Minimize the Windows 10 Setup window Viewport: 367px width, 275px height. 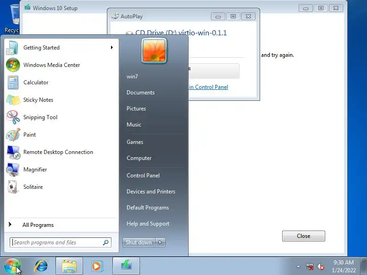point(306,8)
